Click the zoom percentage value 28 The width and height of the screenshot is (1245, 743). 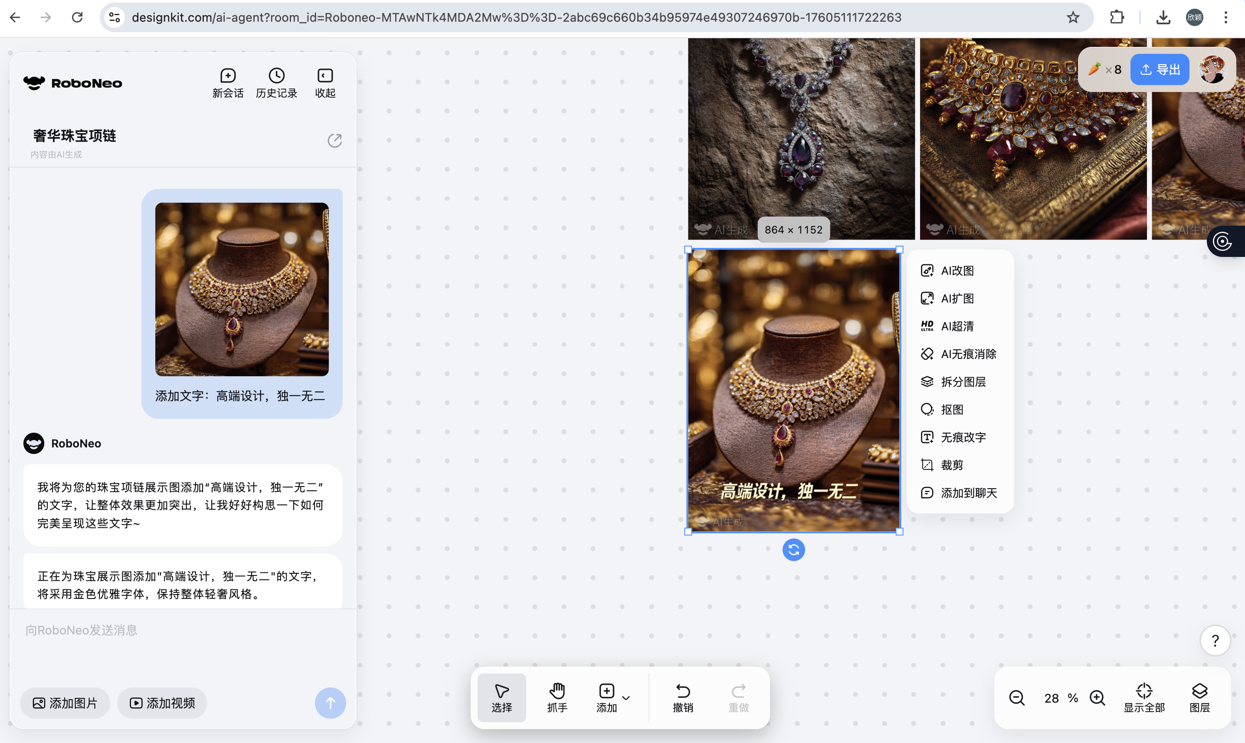click(x=1052, y=698)
